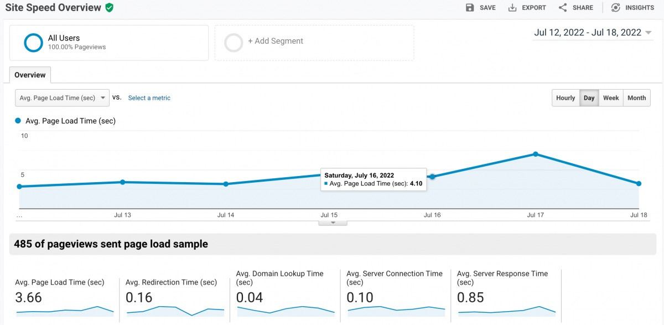Switch chart granularity to Week
The image size is (664, 325).
click(611, 97)
